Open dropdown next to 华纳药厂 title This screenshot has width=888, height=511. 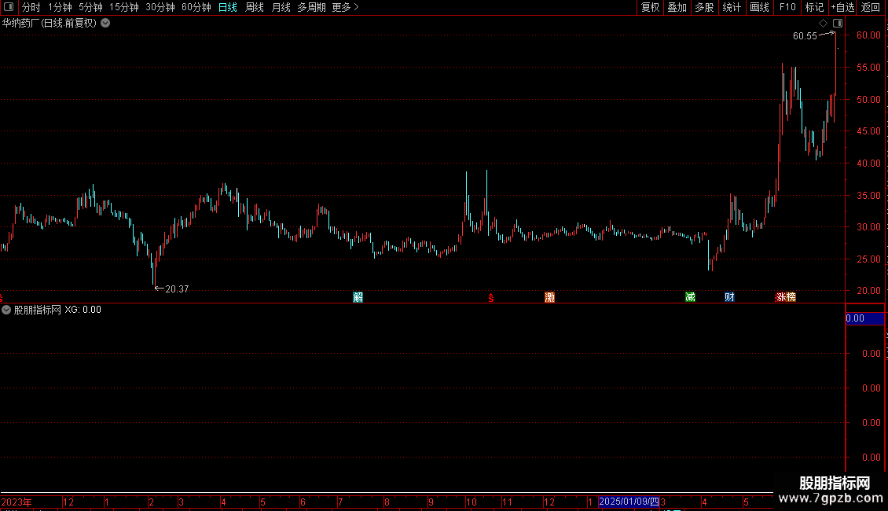105,24
